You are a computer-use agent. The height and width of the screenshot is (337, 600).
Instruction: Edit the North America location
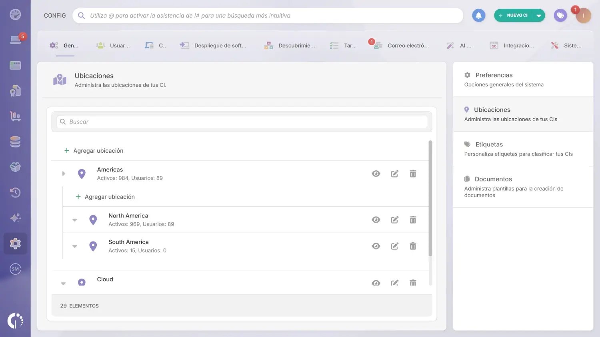click(394, 220)
